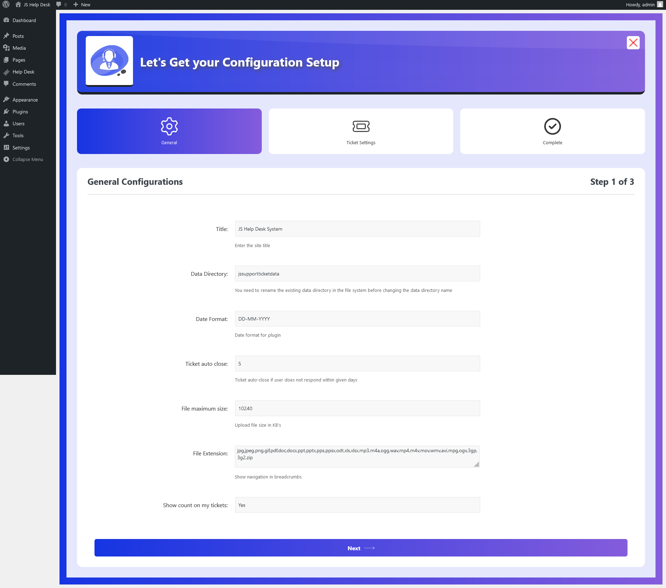666x588 pixels.
Task: Open the Help Desk sidebar menu
Action: [23, 72]
